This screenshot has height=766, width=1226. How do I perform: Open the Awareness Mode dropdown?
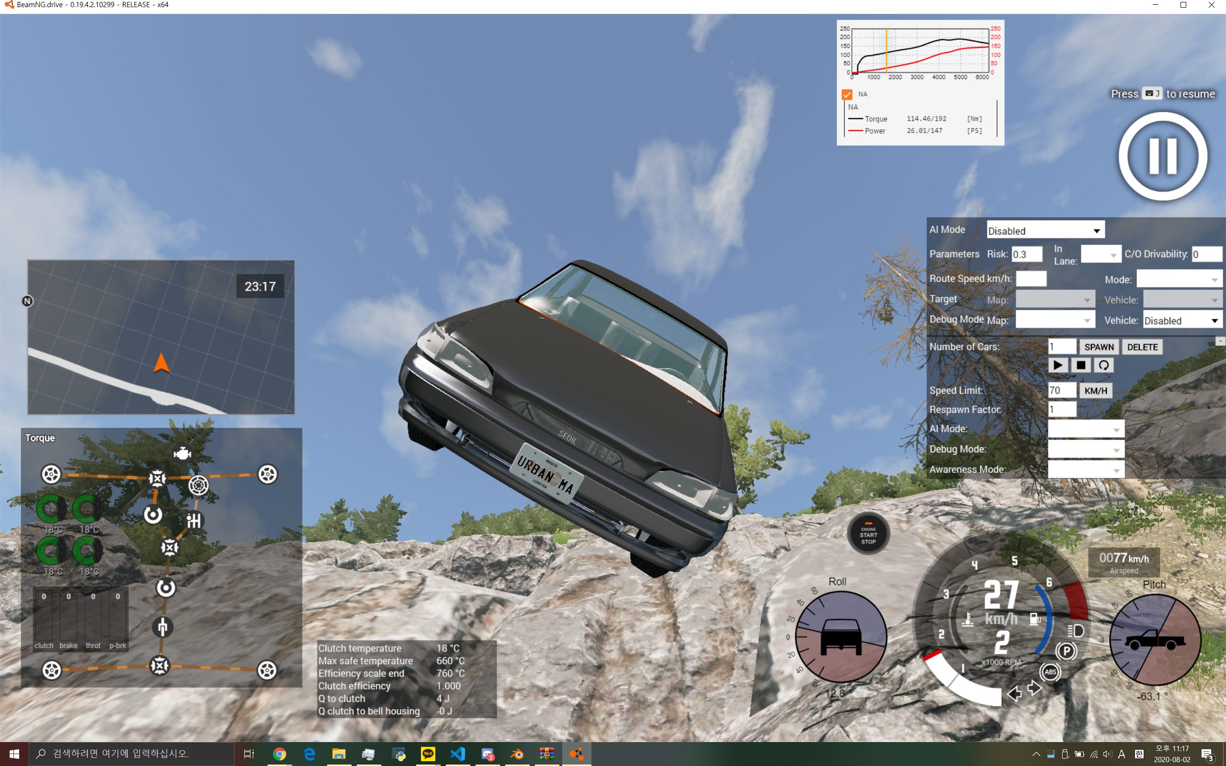click(1086, 470)
